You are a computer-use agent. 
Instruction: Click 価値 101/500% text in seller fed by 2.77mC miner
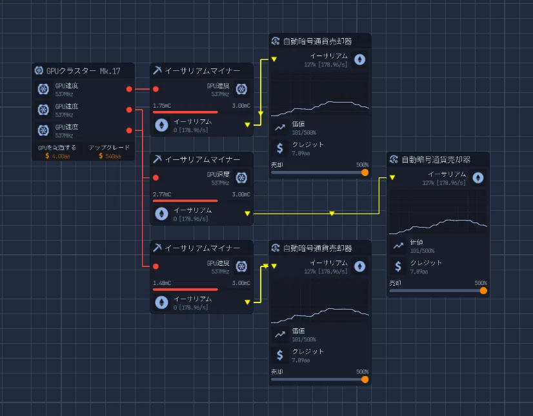[x=422, y=246]
